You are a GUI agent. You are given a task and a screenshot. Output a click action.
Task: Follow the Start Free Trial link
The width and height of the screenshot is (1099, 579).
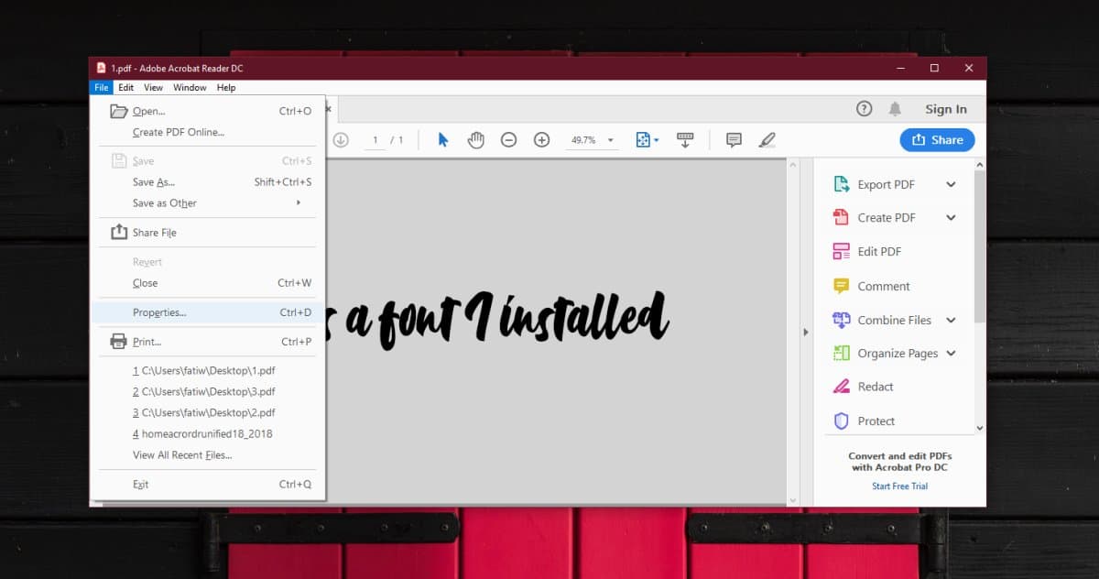[899, 486]
